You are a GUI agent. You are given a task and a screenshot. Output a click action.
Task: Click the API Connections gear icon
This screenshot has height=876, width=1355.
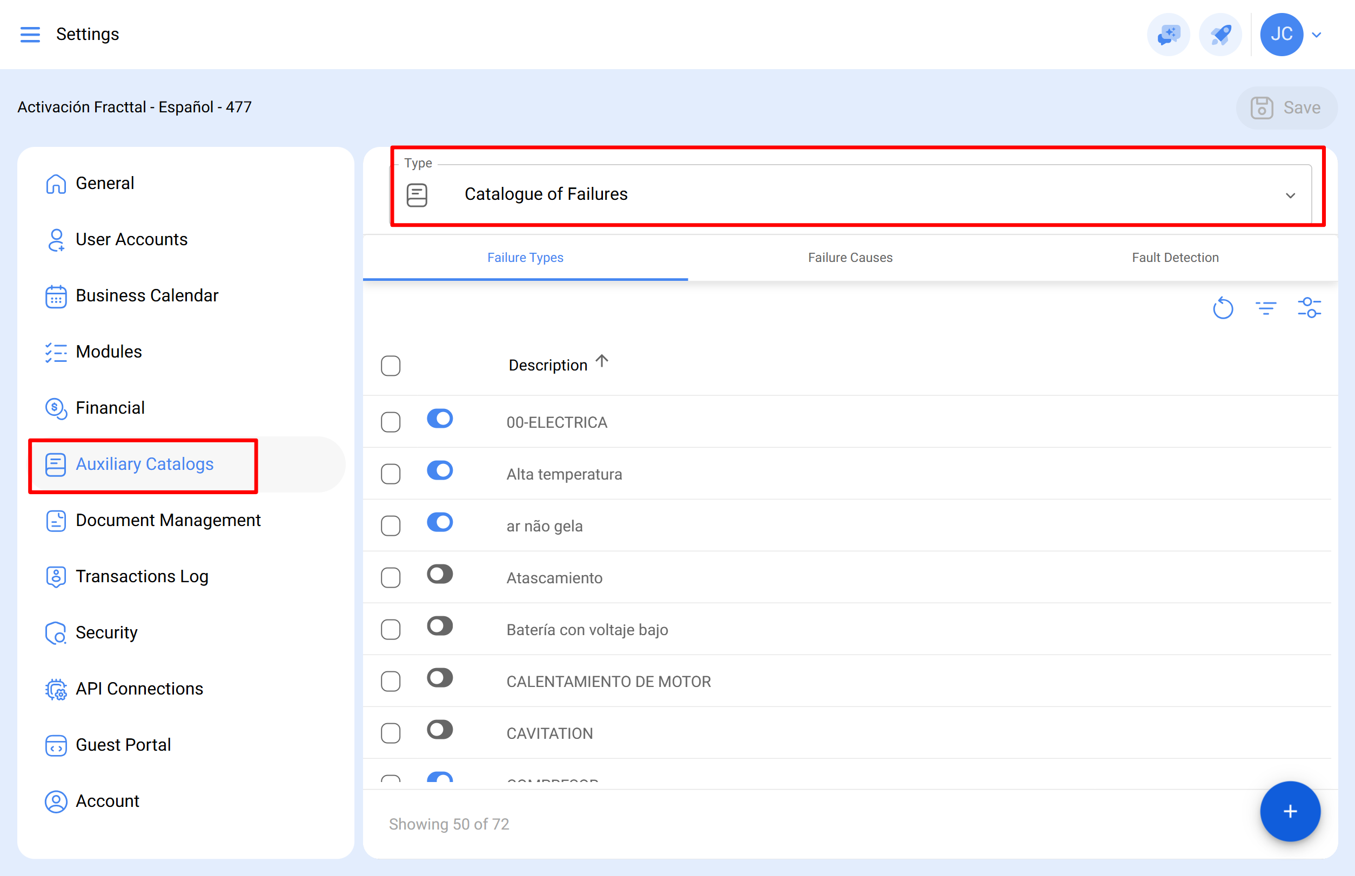(56, 689)
